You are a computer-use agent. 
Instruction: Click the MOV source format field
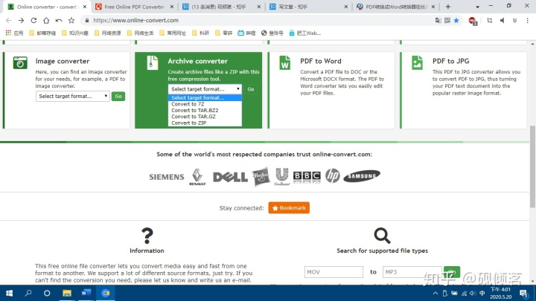click(334, 272)
